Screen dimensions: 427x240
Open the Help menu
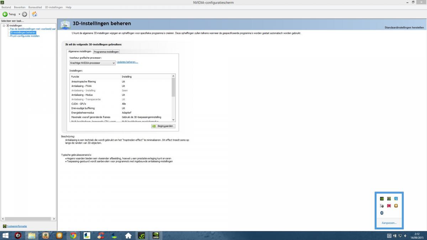click(69, 7)
